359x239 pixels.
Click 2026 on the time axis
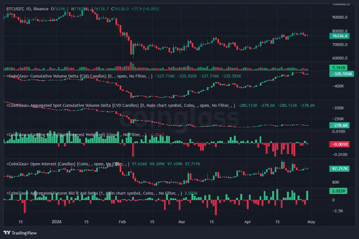pyautogui.click(x=56, y=222)
